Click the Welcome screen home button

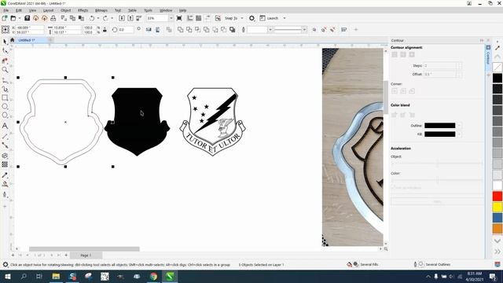[13, 40]
